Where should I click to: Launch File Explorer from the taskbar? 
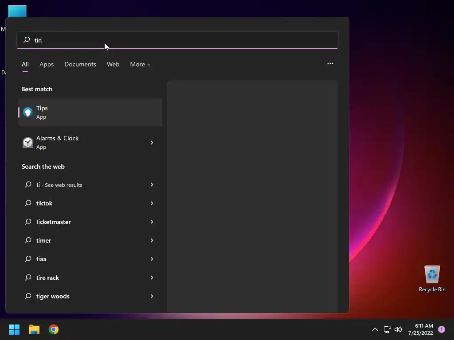coord(34,329)
